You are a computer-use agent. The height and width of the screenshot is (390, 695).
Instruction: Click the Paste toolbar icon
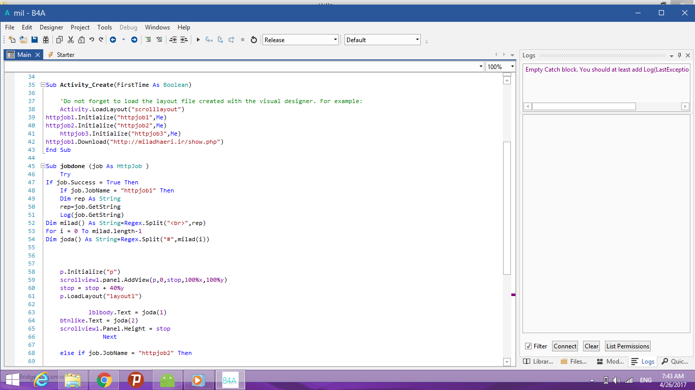click(x=82, y=39)
